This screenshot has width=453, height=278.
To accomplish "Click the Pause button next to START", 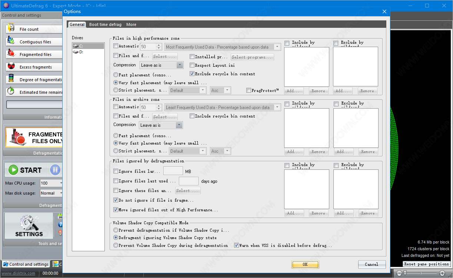I will tap(55, 170).
